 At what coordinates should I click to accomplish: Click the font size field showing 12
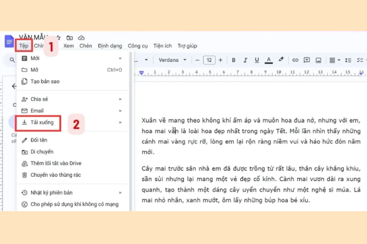209,60
